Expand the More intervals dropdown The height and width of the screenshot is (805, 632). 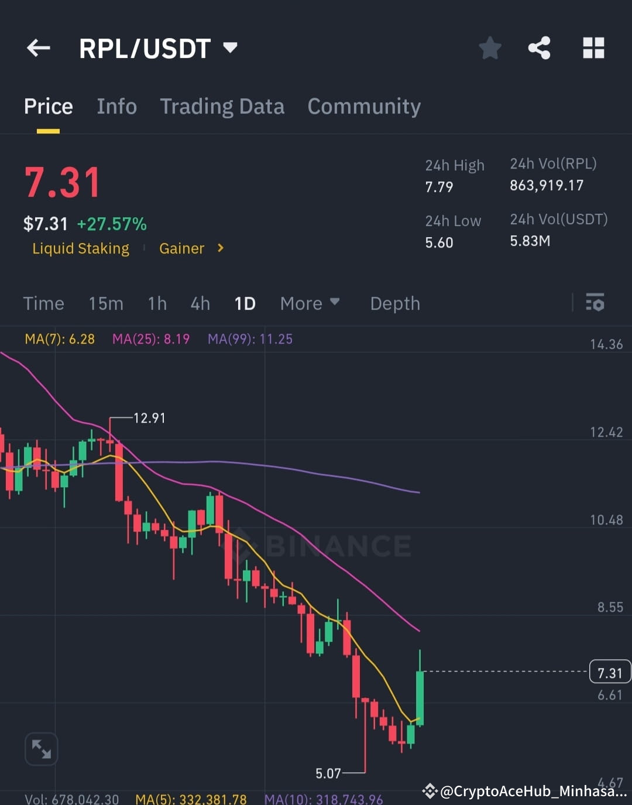[310, 303]
